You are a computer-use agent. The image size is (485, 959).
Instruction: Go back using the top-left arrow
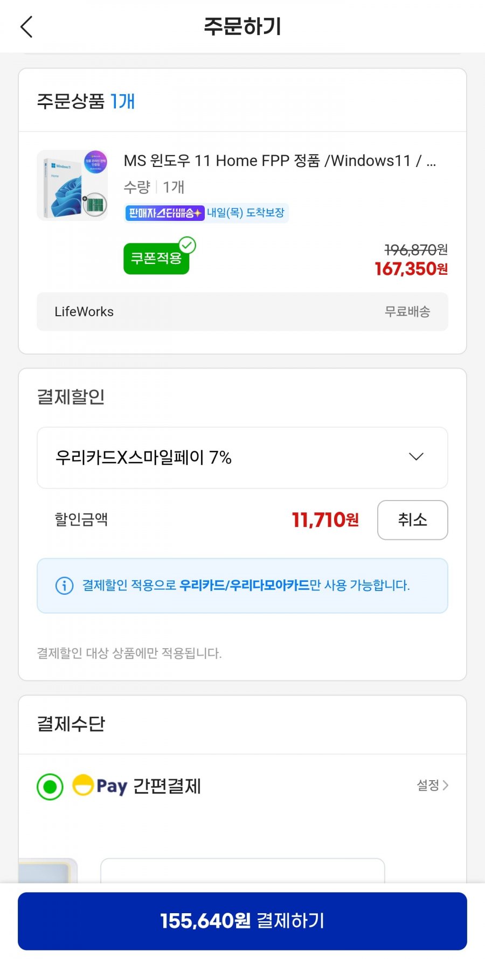point(26,26)
